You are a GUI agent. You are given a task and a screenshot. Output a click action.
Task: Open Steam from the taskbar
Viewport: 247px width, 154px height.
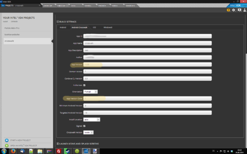68,151
